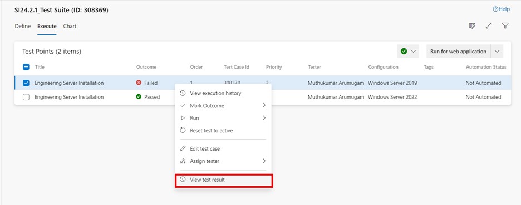Sort by the Configuration column header
This screenshot has width=521, height=205.
click(383, 67)
